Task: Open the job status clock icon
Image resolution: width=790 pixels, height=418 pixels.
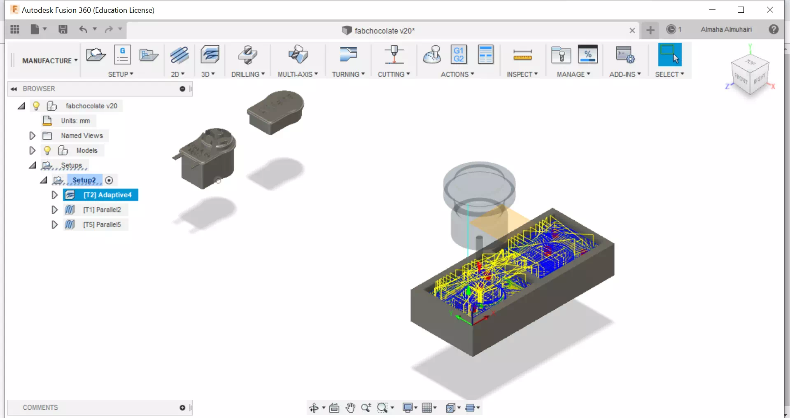Action: (x=671, y=29)
